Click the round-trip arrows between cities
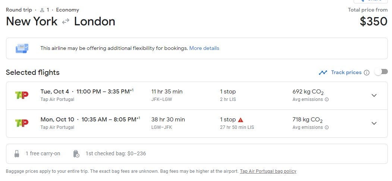Viewport: 392px width, 181px height. click(66, 22)
